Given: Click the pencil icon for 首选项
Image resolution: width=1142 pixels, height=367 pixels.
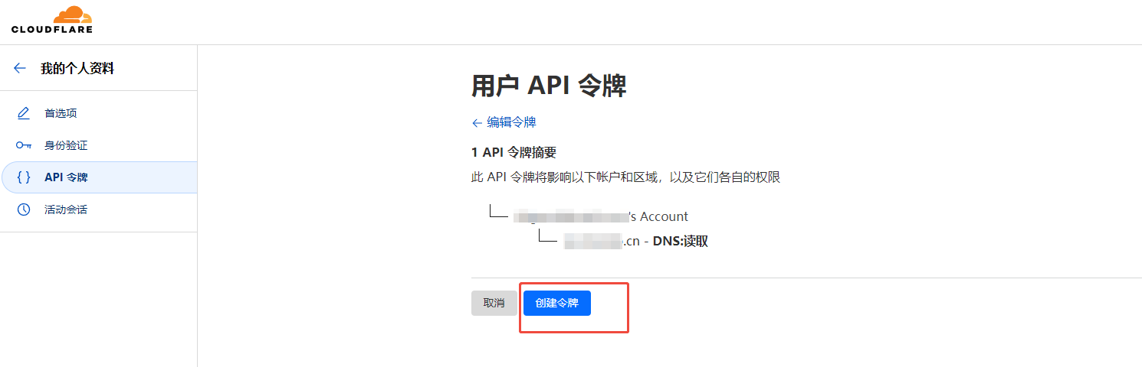Looking at the screenshot, I should click(24, 113).
